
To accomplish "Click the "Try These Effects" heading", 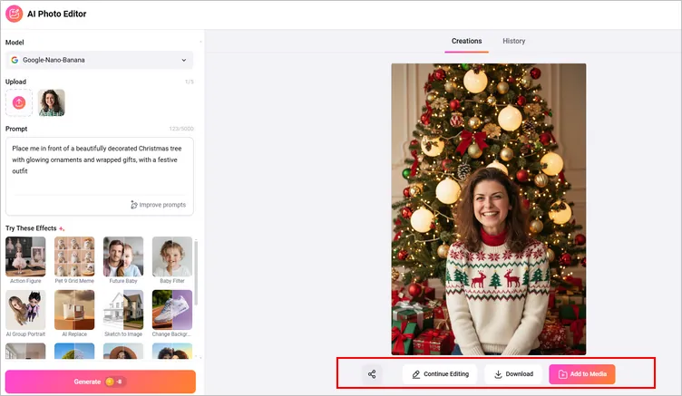I will click(31, 228).
